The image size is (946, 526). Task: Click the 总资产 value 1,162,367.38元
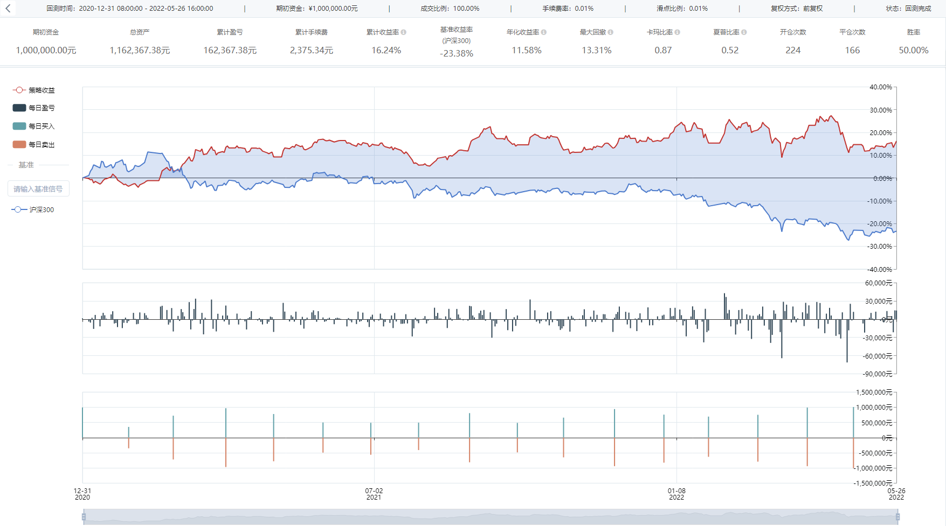pos(140,50)
